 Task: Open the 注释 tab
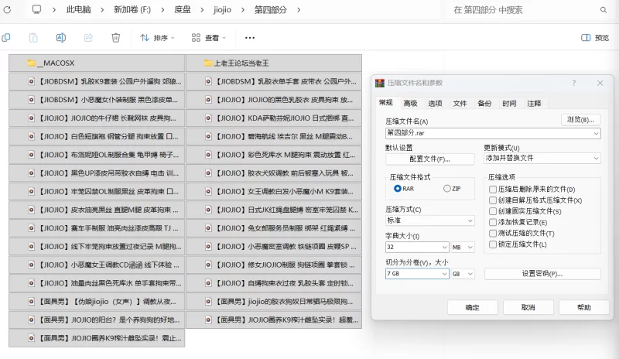[534, 103]
